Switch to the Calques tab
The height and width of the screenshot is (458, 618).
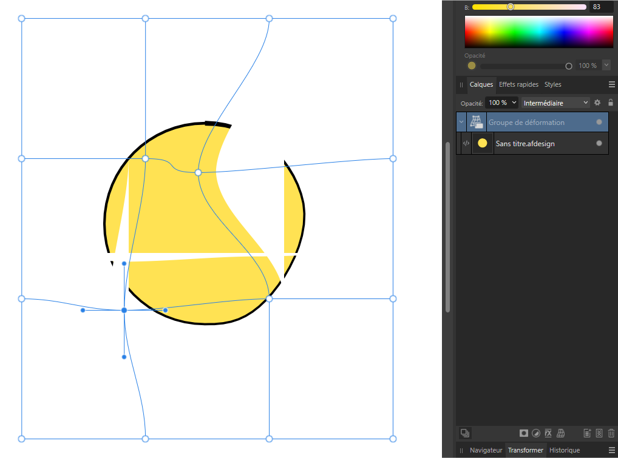[481, 84]
